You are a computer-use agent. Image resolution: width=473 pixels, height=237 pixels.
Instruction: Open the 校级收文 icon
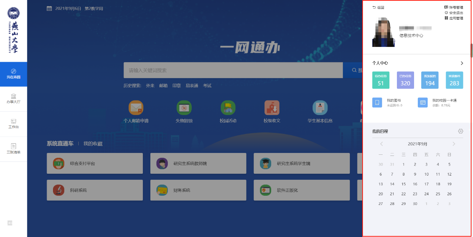point(272,108)
